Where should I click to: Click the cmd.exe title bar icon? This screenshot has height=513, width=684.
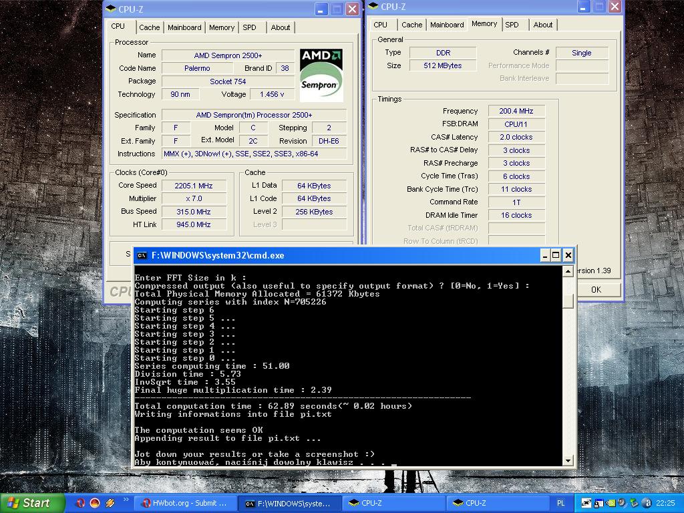[x=142, y=255]
